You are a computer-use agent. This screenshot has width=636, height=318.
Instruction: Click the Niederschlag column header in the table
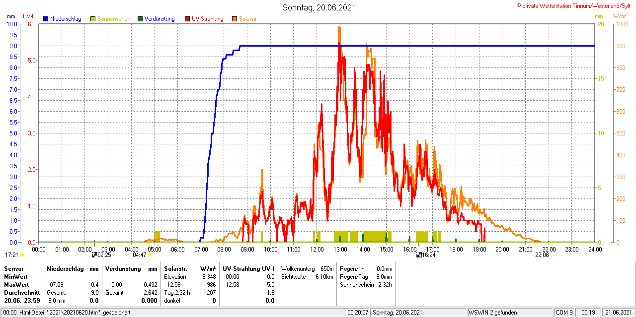coord(64,268)
